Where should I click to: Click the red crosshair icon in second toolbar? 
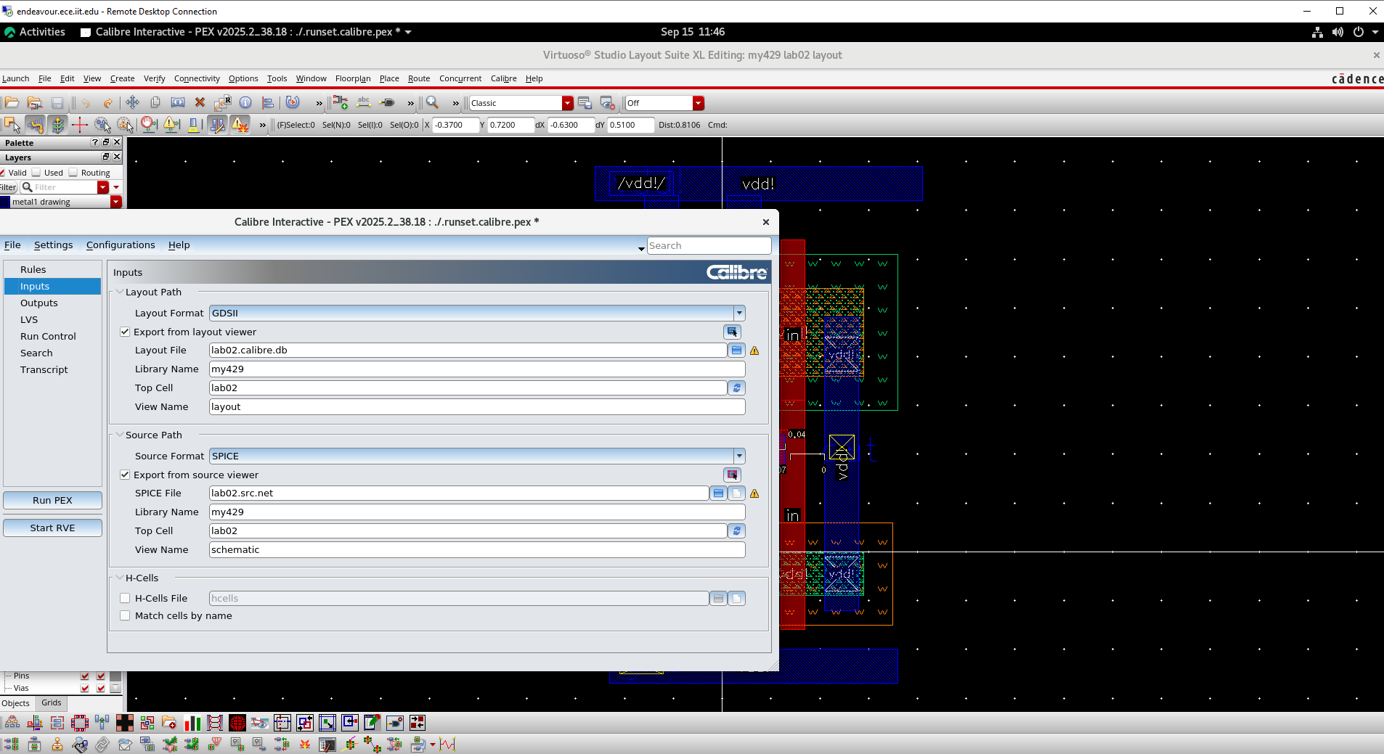tap(80, 125)
